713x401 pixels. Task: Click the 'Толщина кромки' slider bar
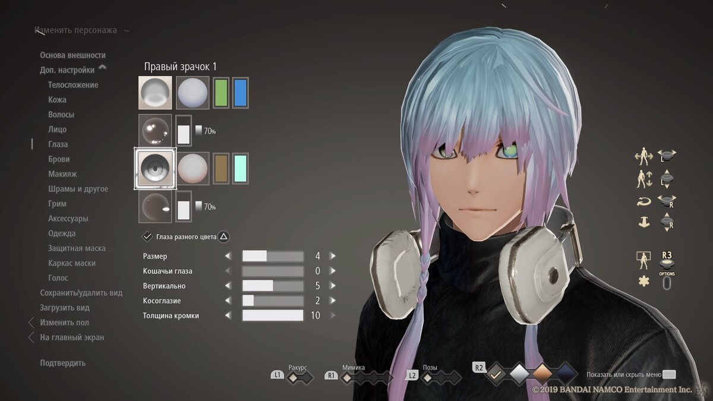pyautogui.click(x=273, y=315)
